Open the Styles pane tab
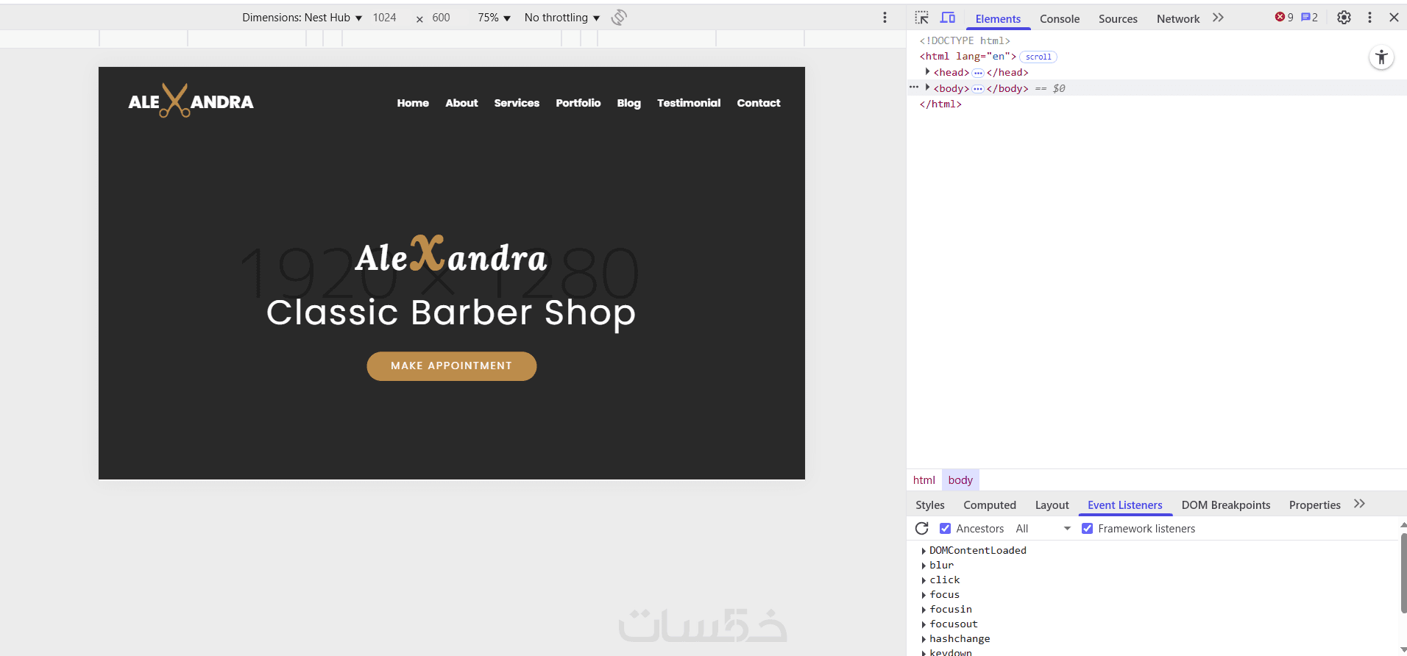The image size is (1407, 656). [930, 505]
